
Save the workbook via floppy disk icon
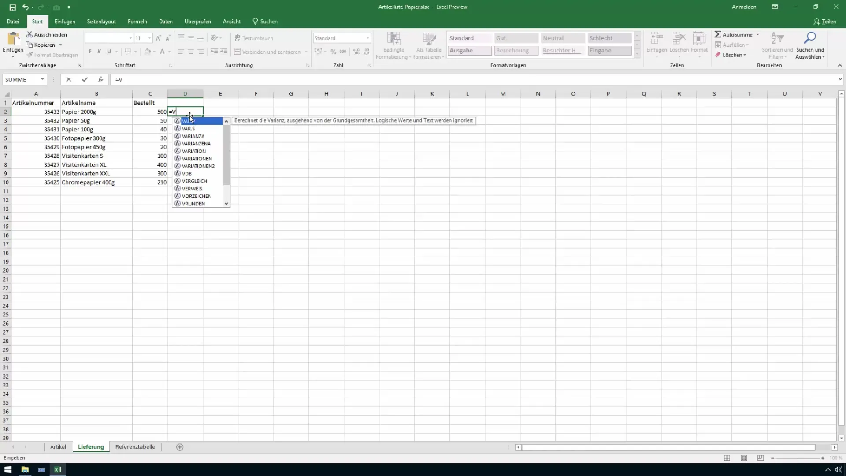pos(13,7)
